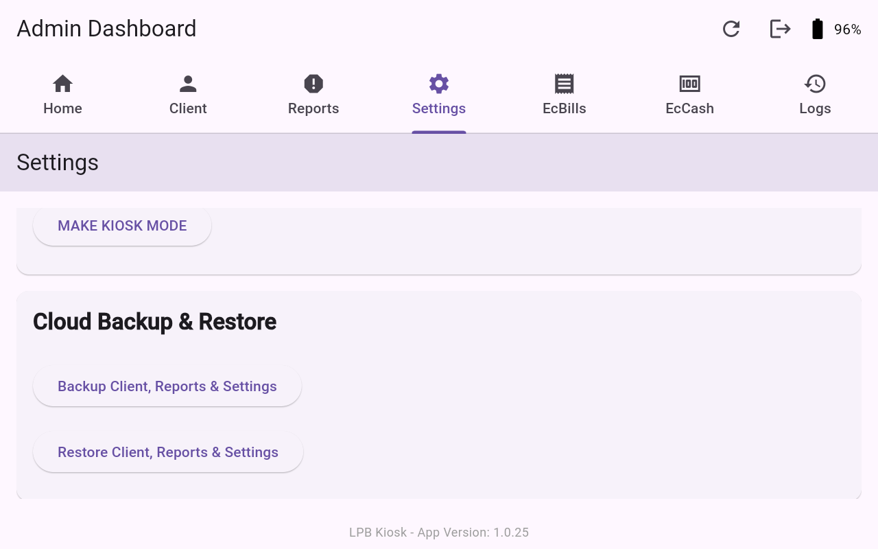Click the refresh icon in header
This screenshot has width=878, height=549.
point(731,29)
